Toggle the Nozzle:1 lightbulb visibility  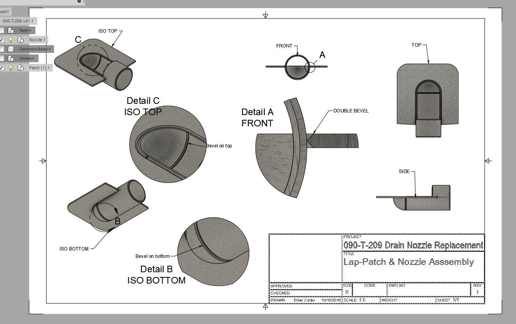coord(11,40)
